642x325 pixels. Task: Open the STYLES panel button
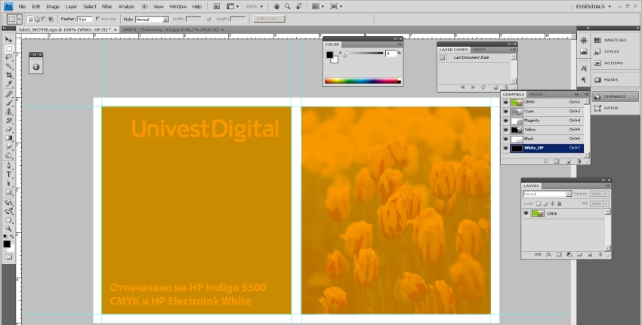(x=616, y=51)
